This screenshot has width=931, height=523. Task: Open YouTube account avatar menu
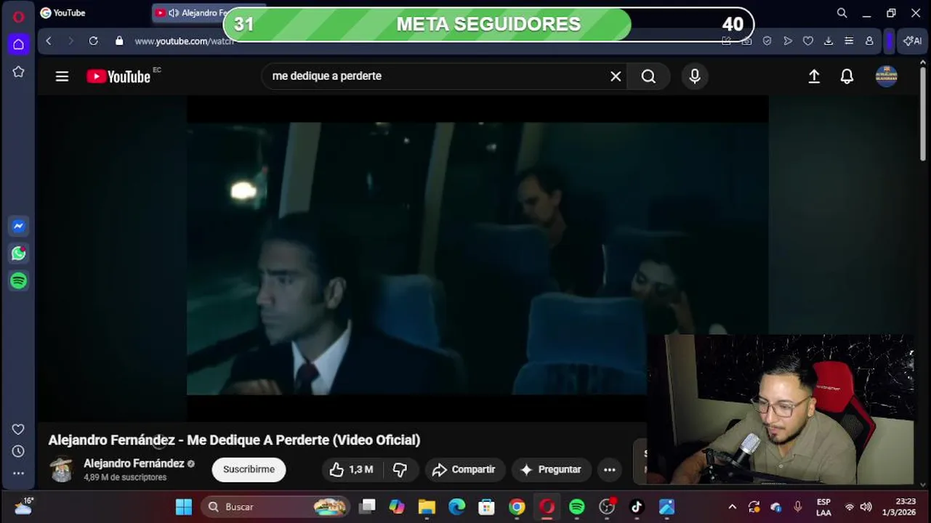pyautogui.click(x=886, y=76)
